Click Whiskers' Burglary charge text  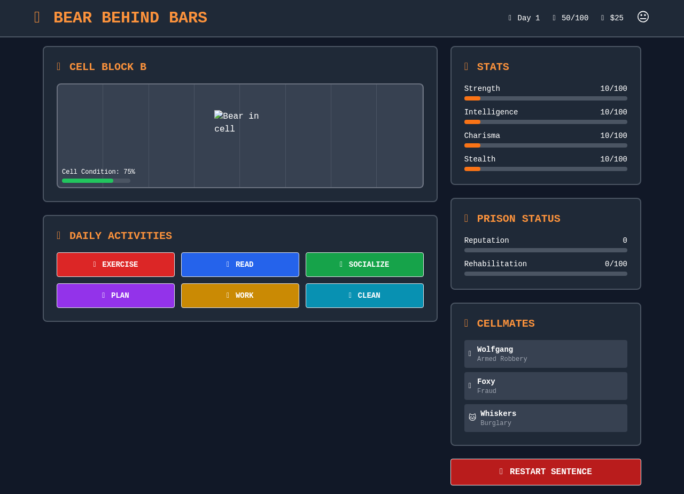(x=495, y=423)
